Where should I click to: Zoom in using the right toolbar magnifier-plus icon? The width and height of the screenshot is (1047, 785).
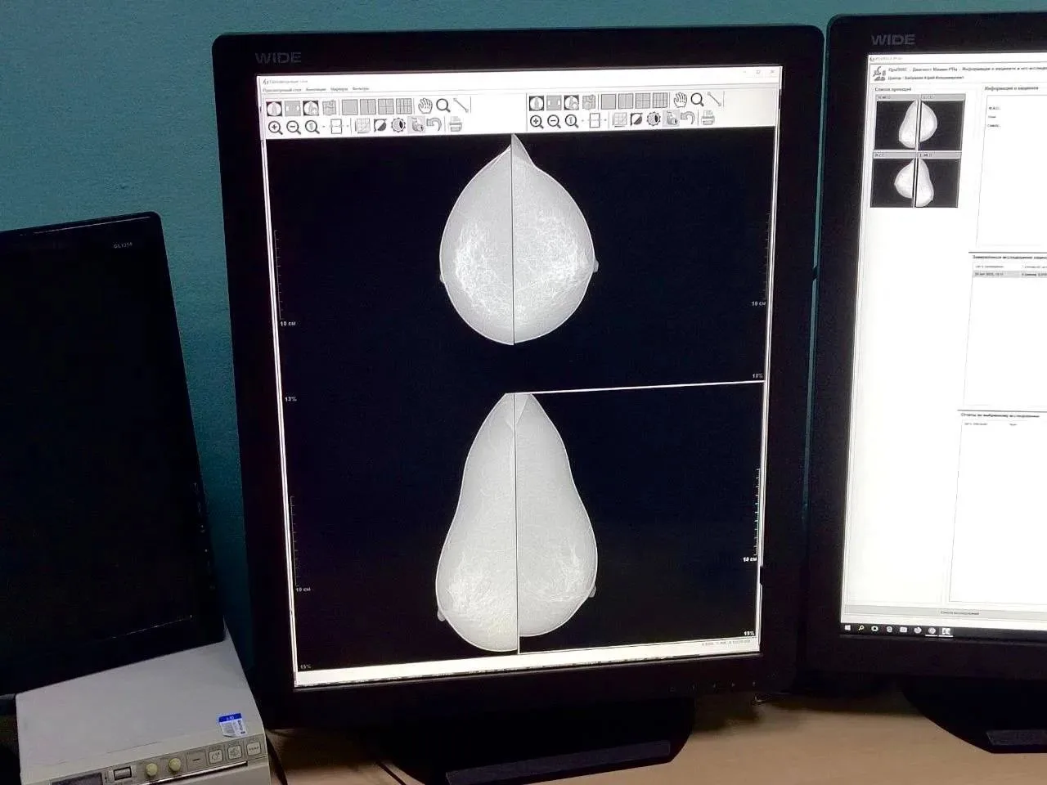(x=537, y=122)
